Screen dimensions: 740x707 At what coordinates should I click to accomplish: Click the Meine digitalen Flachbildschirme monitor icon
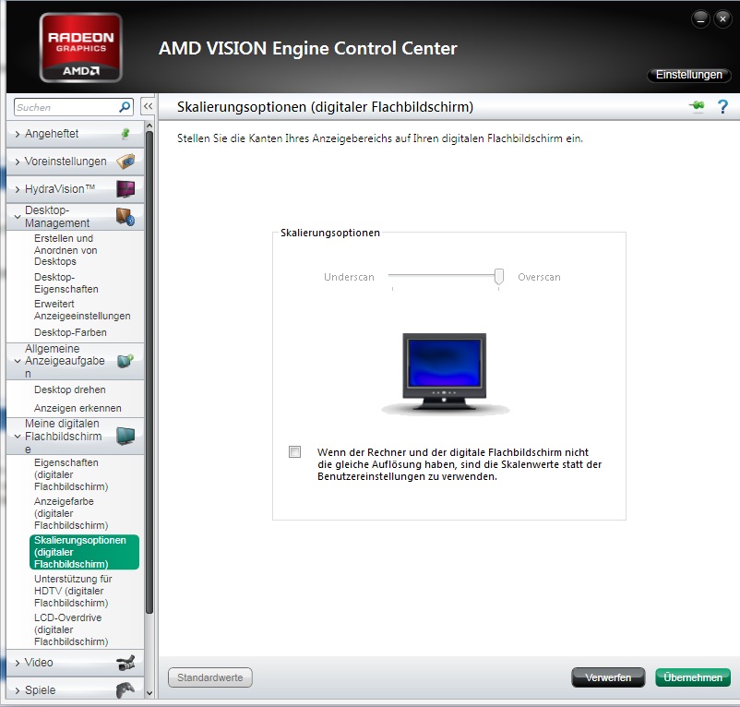[125, 436]
